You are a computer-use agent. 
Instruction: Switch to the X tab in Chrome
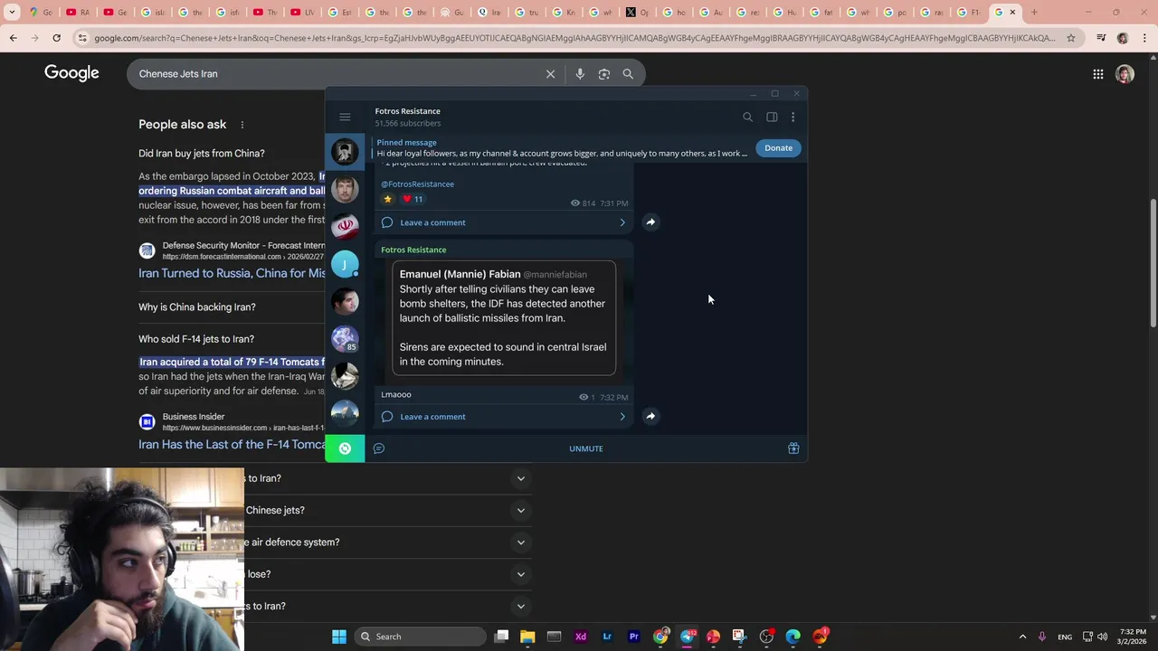[x=638, y=13]
